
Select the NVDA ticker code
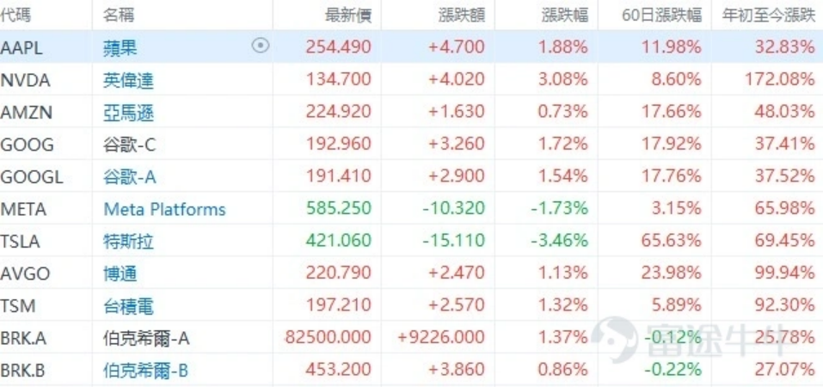click(x=25, y=80)
